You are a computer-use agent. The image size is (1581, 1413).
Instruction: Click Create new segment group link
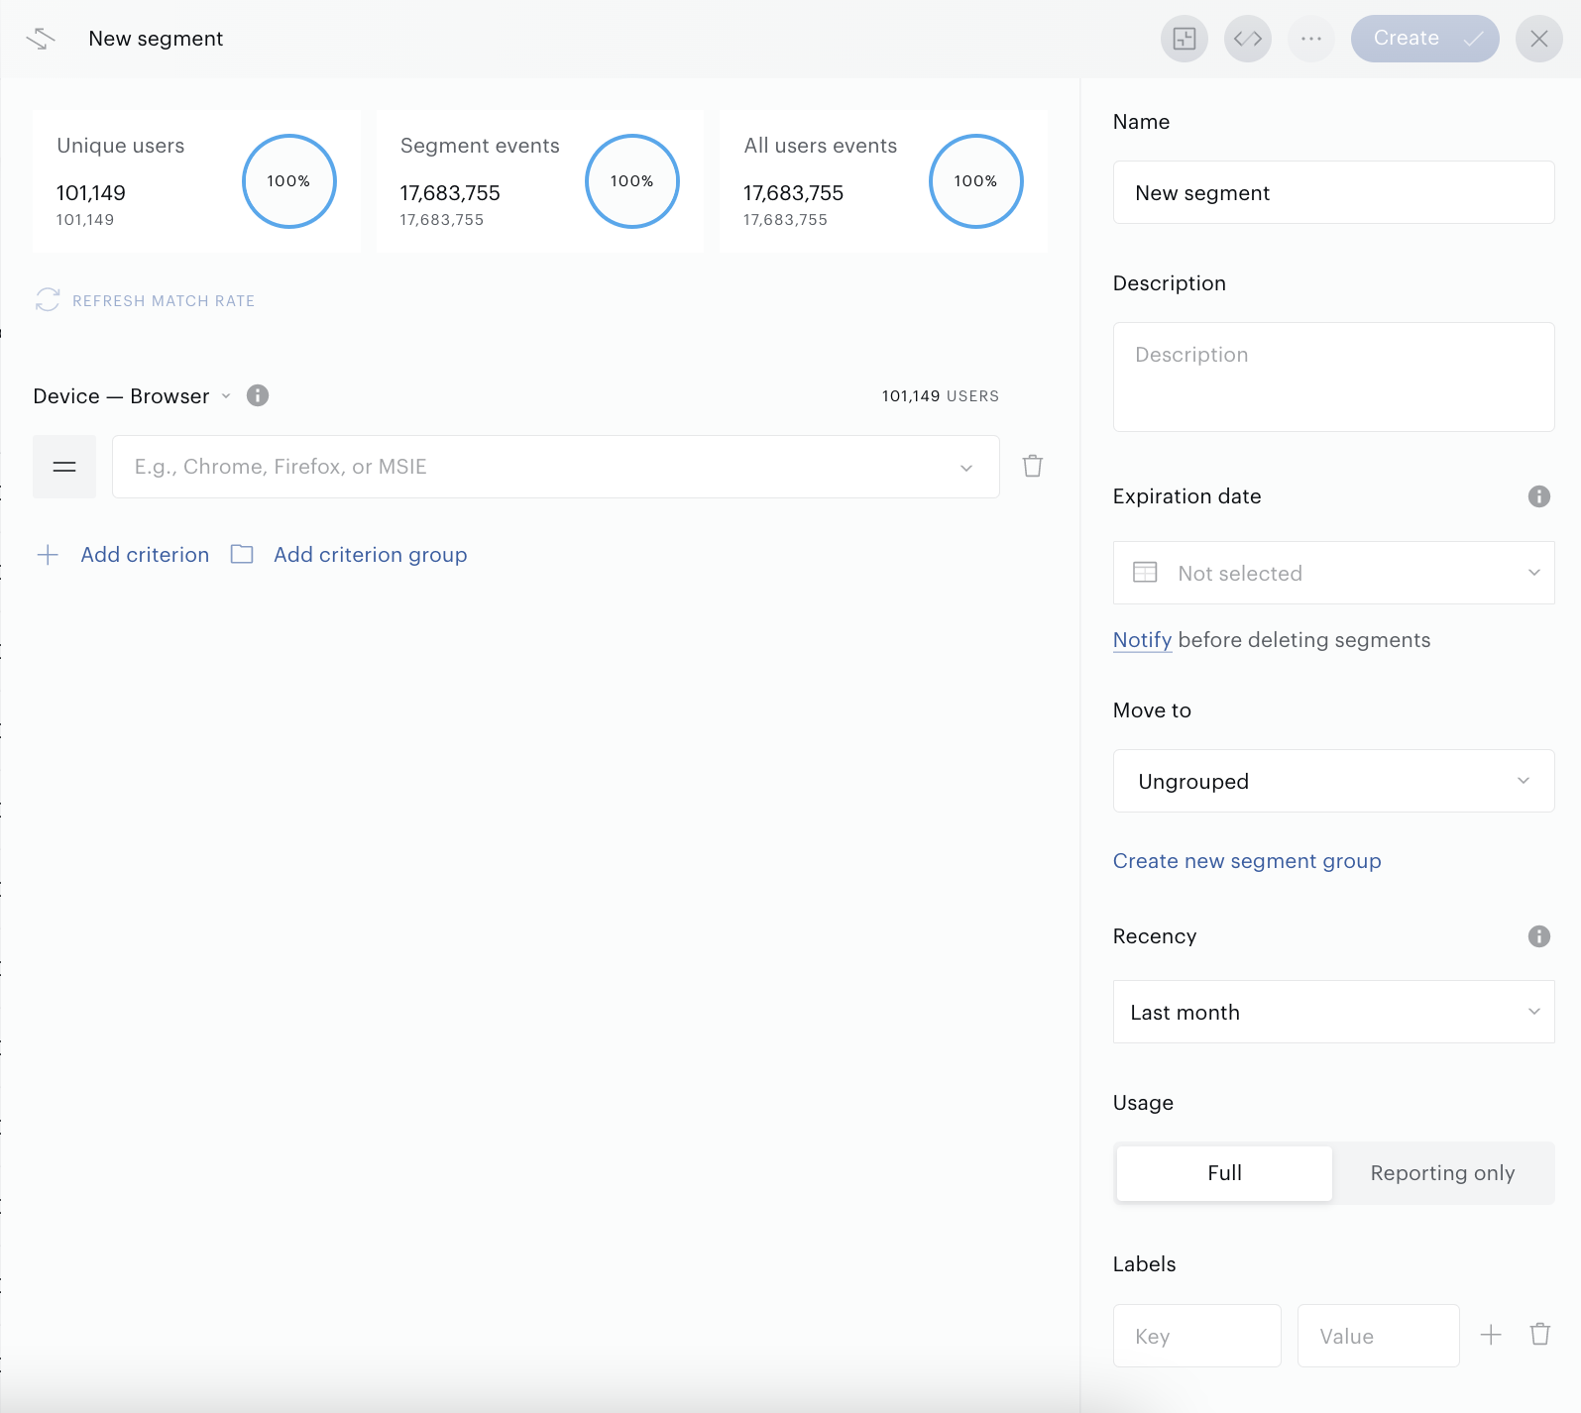click(x=1247, y=861)
